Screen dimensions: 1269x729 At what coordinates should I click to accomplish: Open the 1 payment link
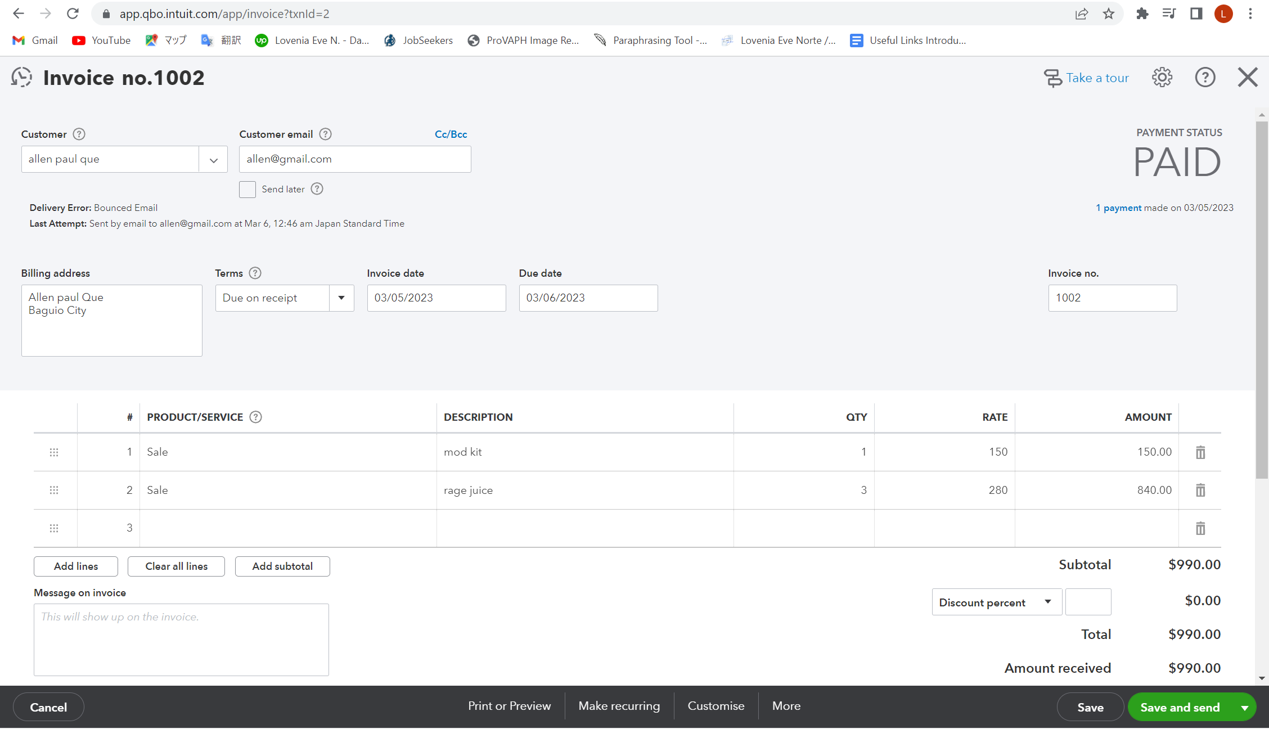pos(1118,208)
